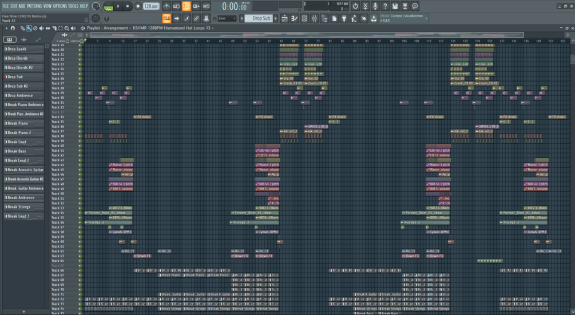Viewport: 575px width, 315px height.
Task: Toggle Pat/Song mode switch
Action: [108, 6]
